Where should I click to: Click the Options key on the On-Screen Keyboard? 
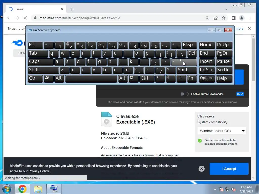click(207, 79)
